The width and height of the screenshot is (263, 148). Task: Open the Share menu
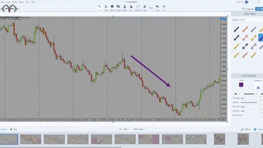21,2
